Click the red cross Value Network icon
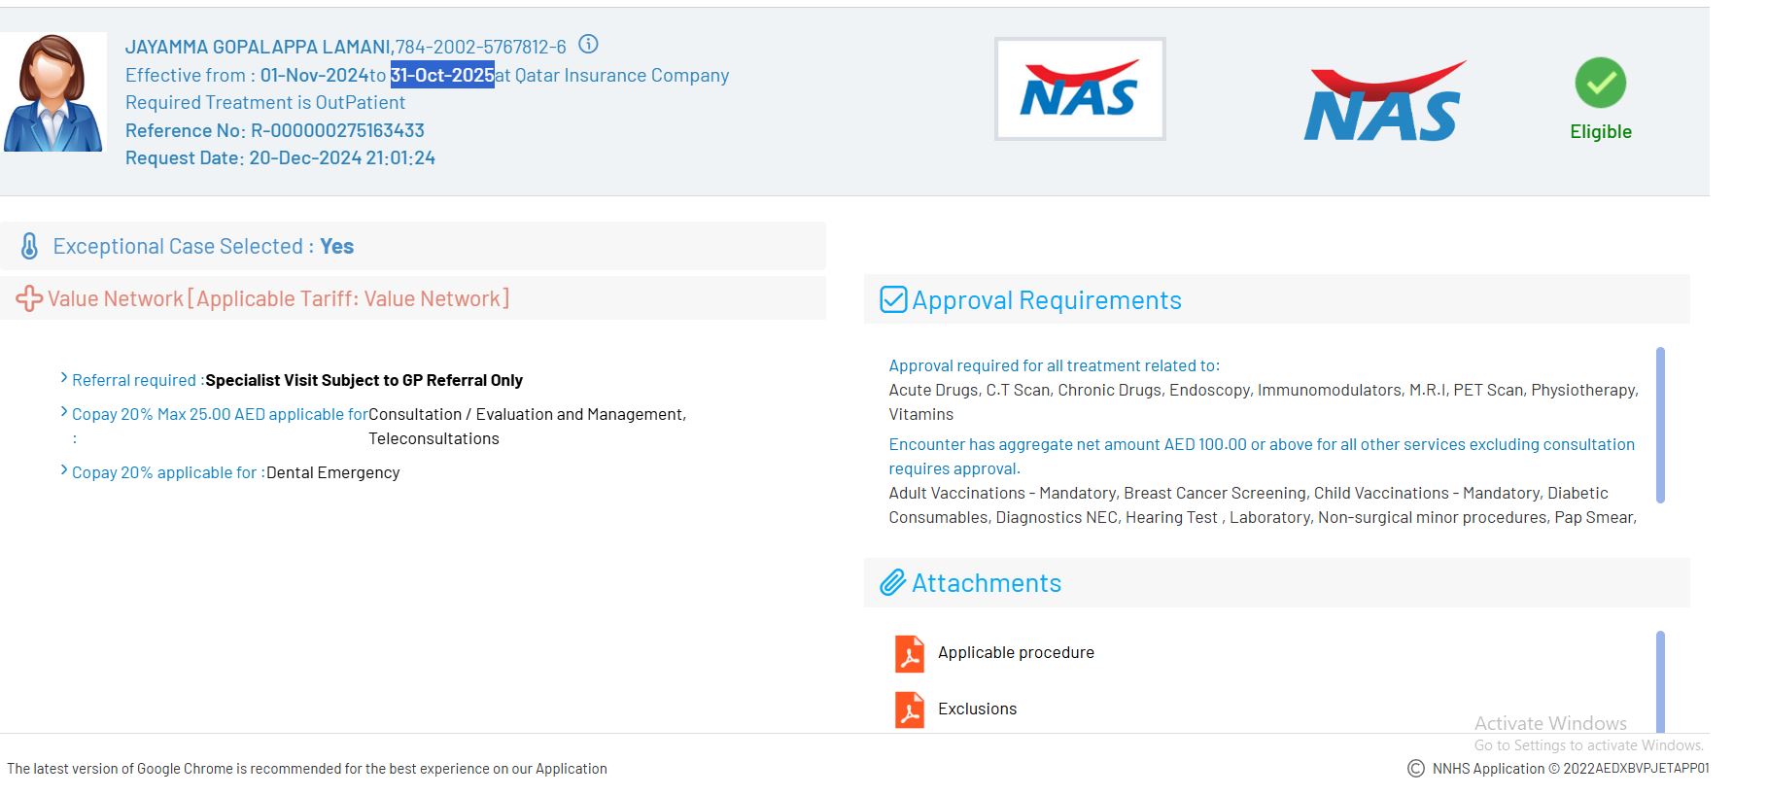1768x796 pixels. coord(29,298)
